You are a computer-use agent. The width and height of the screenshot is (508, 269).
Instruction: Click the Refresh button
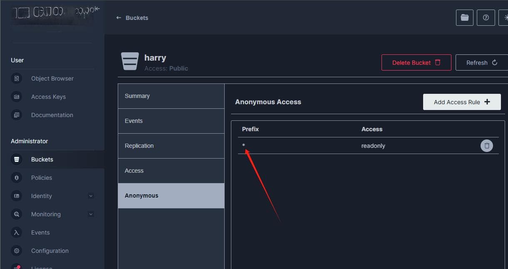[482, 63]
